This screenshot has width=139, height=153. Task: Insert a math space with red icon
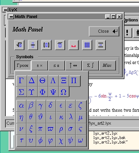pyautogui.click(x=74, y=45)
